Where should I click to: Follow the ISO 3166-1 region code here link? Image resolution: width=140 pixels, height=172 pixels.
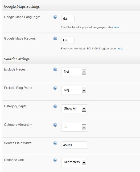point(119,49)
